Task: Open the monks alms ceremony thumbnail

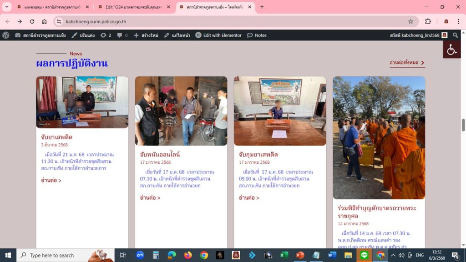Action: pyautogui.click(x=379, y=137)
